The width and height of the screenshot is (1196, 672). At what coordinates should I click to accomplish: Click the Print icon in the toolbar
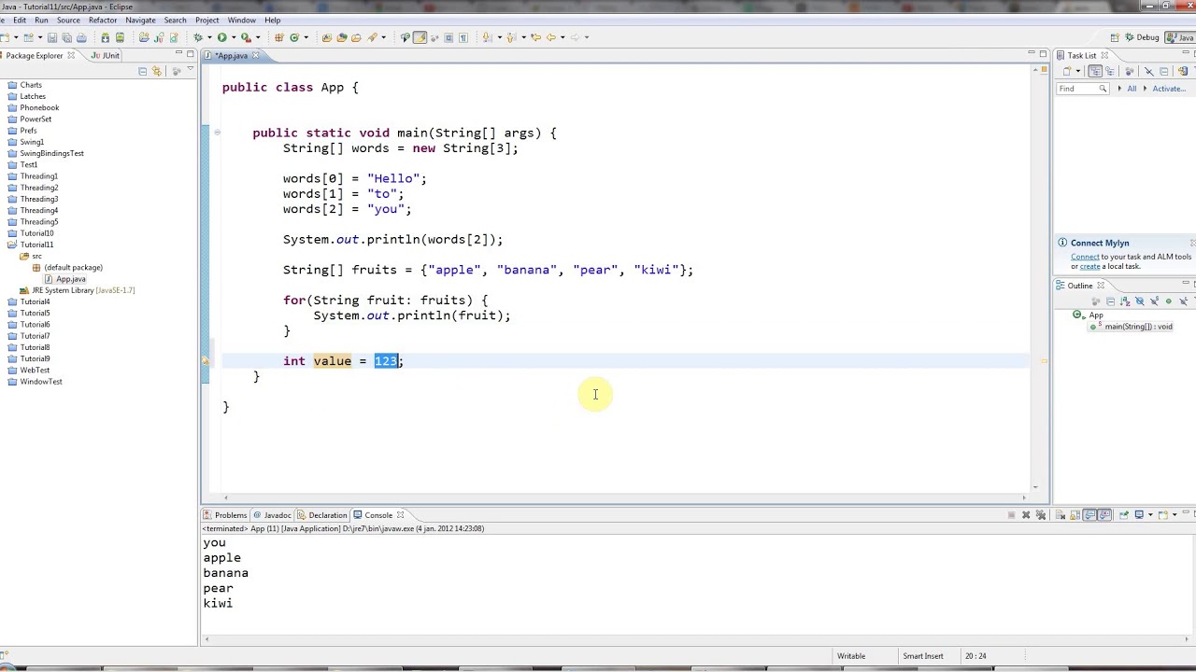tap(81, 37)
